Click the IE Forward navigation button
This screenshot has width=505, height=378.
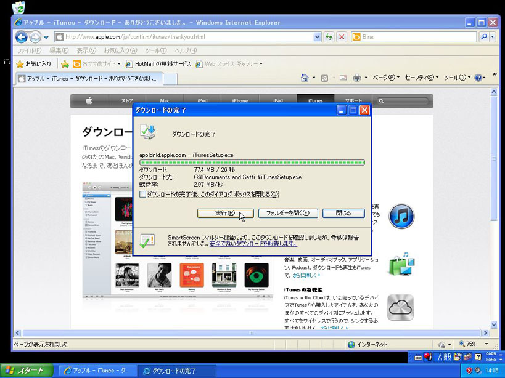point(35,37)
